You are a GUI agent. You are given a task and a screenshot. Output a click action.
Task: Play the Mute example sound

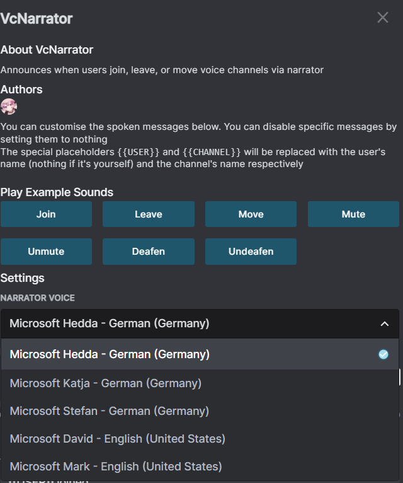click(x=353, y=214)
